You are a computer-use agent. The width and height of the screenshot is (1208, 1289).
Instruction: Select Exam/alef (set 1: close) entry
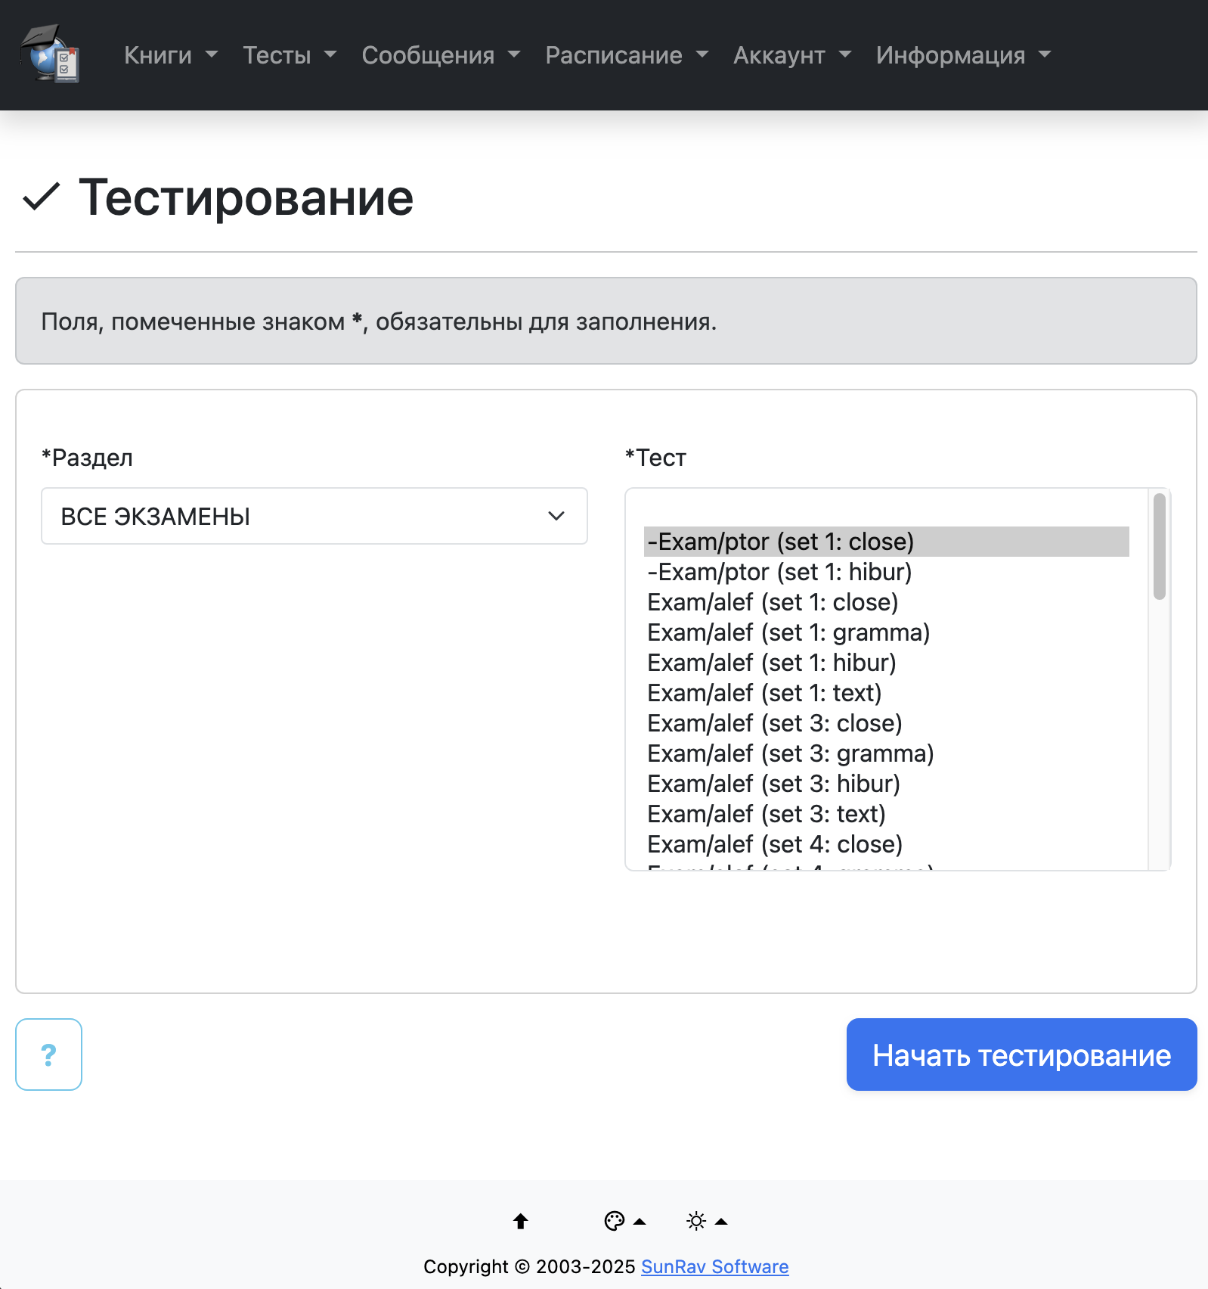773,602
